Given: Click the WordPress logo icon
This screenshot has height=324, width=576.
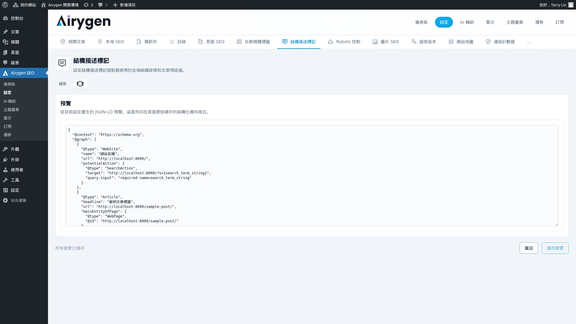Looking at the screenshot, I should pyautogui.click(x=5, y=5).
